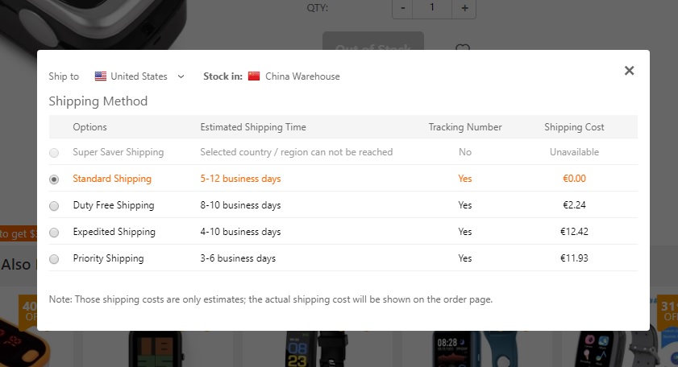Choose the Priority Shipping radio option
This screenshot has width=678, height=367.
tap(54, 259)
